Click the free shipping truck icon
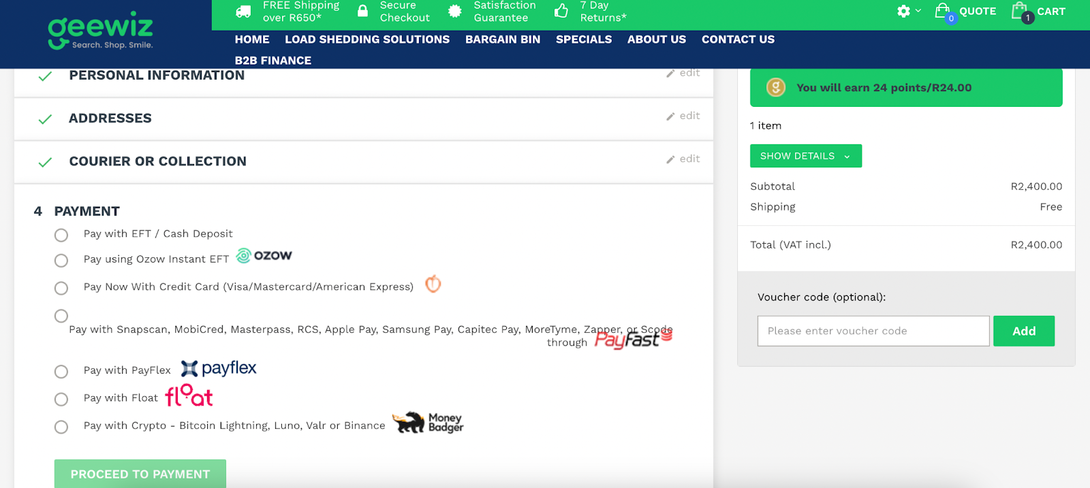The width and height of the screenshot is (1090, 488). (x=243, y=12)
